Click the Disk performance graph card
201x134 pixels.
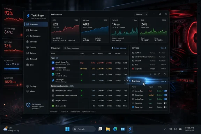(154, 30)
